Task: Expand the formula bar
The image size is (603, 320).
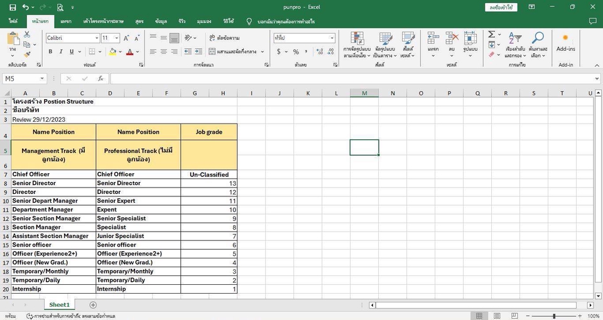Action: click(x=597, y=79)
